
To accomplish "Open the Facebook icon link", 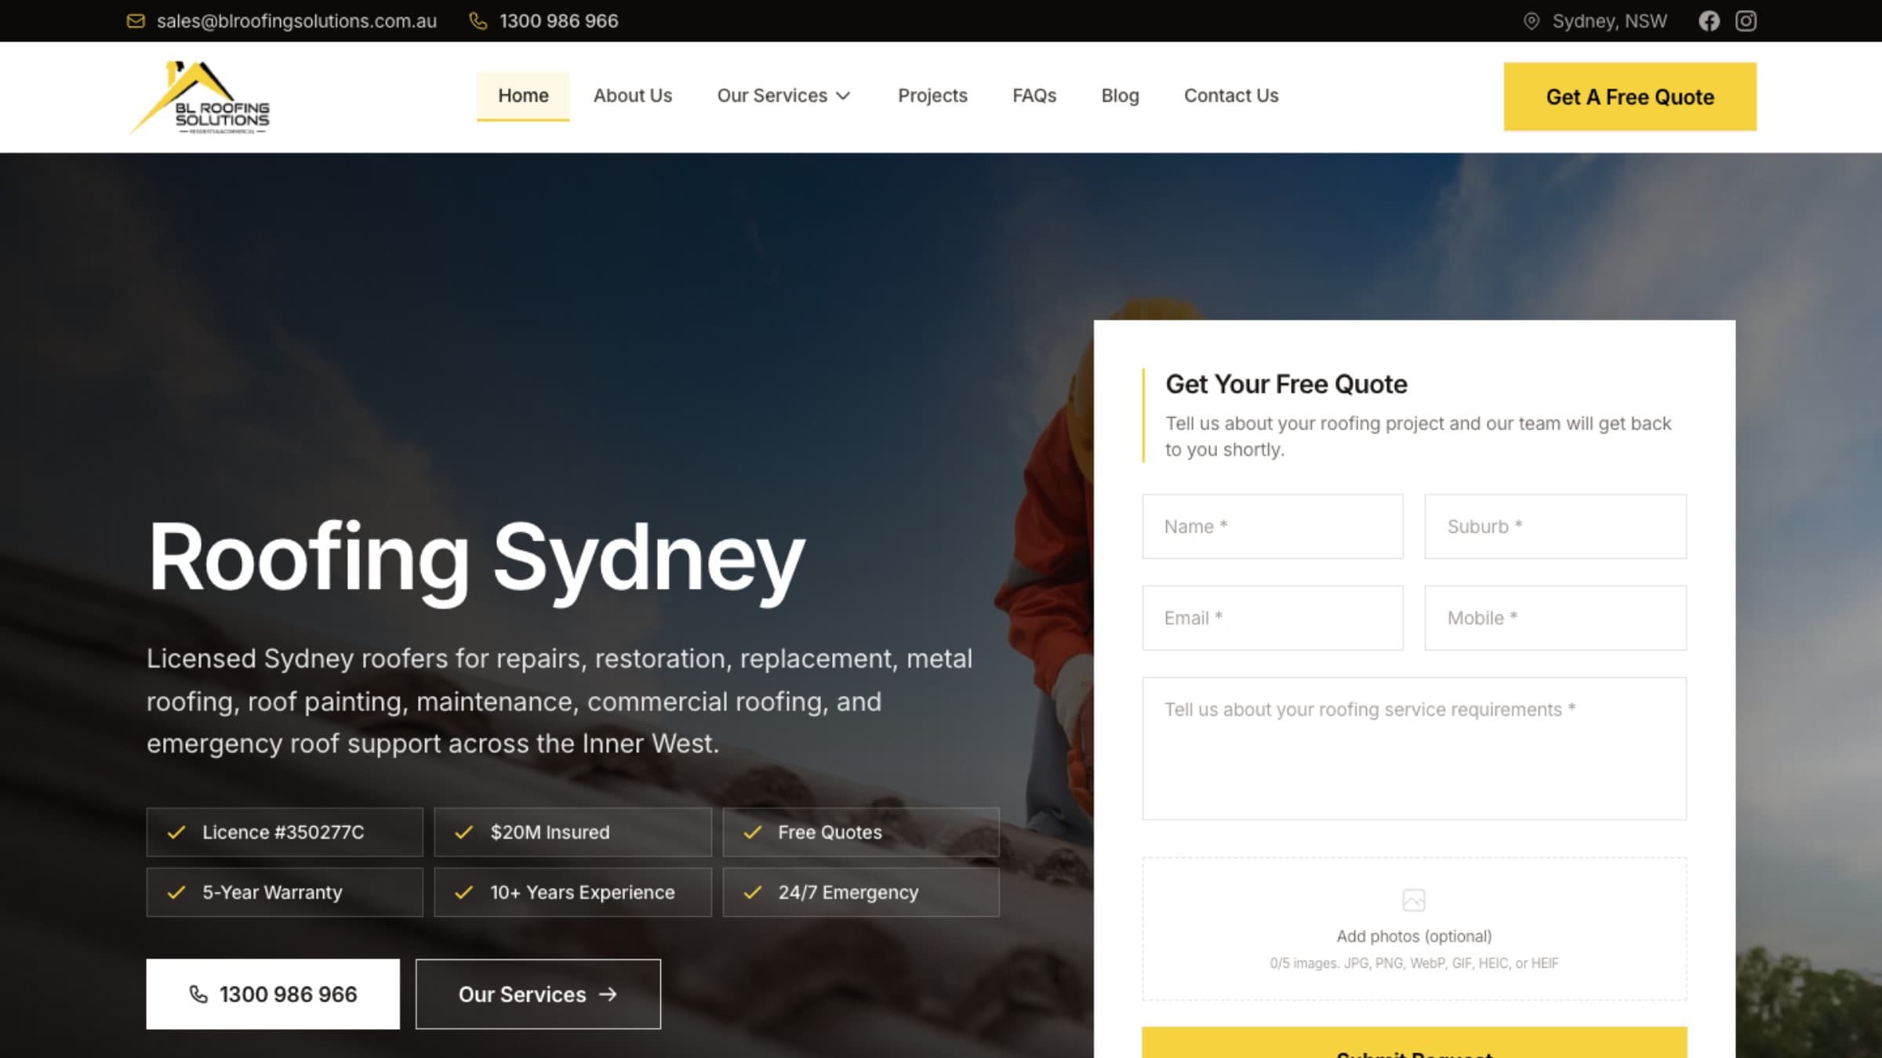I will click(1709, 21).
